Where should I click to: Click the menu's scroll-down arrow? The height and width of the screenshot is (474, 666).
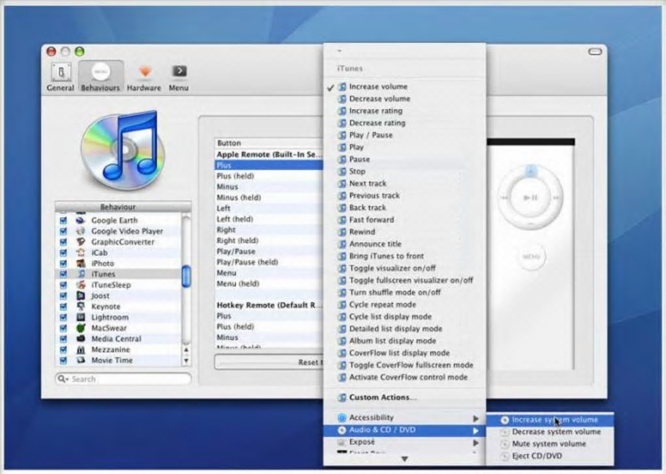tap(404, 459)
